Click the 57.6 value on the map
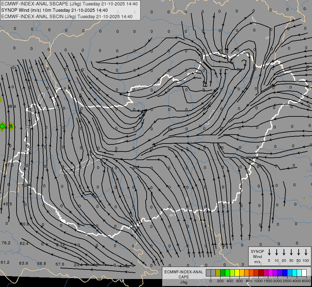 point(60,264)
